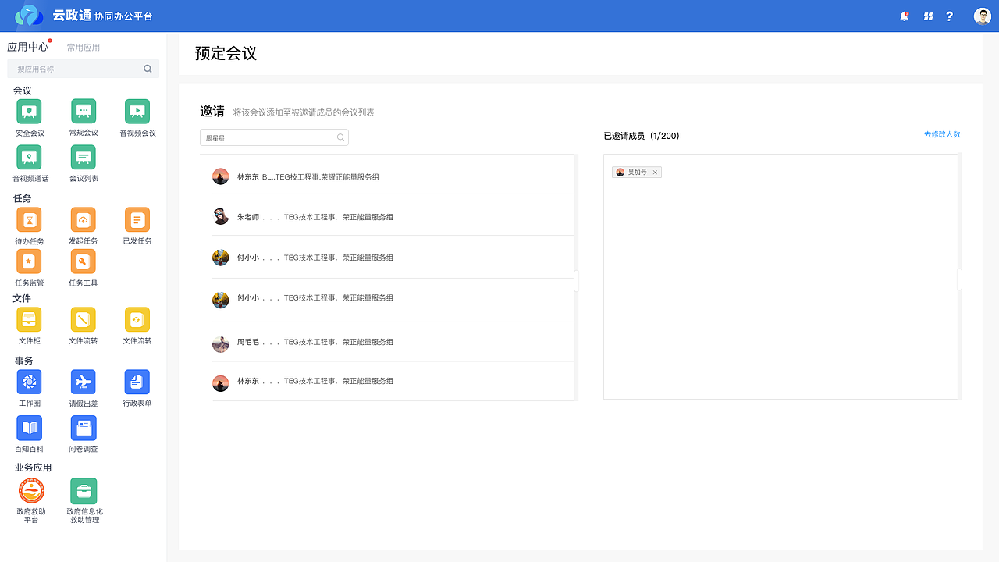Switch to the 常用应用 tab
This screenshot has height=562, width=999.
coord(84,48)
